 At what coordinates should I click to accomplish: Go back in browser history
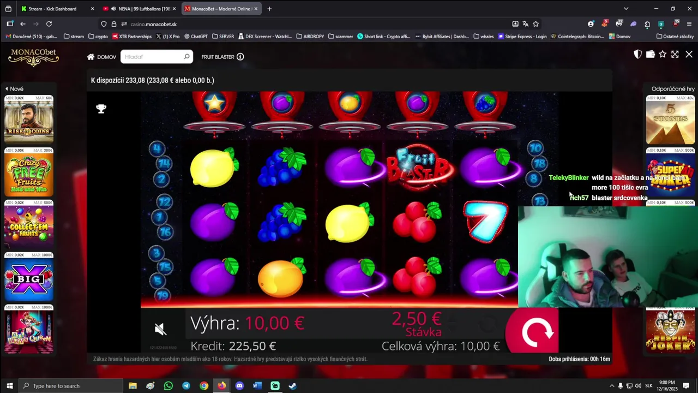pos(23,24)
